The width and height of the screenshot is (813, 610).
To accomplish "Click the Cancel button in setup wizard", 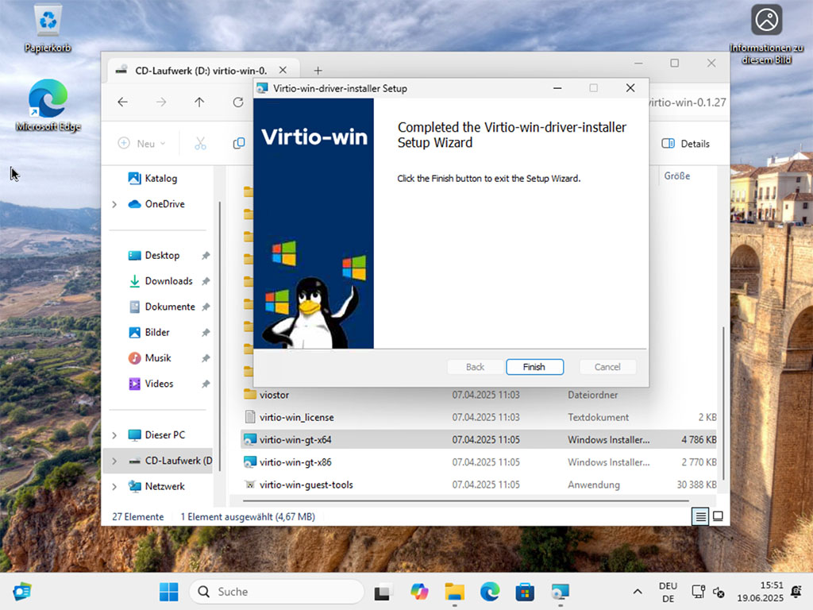I will click(607, 367).
